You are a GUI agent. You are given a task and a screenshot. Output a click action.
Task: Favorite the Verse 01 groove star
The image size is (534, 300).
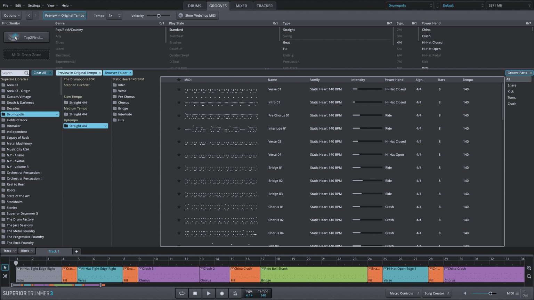179,89
